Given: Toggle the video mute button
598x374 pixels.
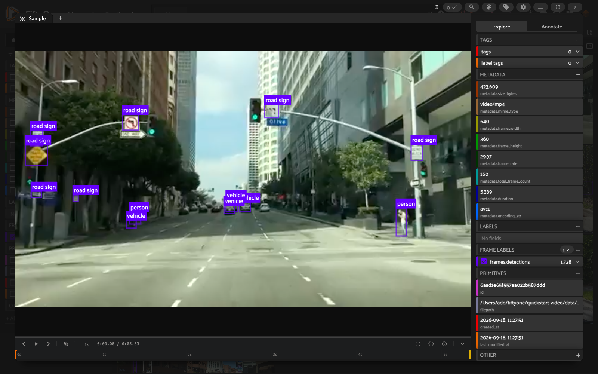Looking at the screenshot, I should click(66, 344).
